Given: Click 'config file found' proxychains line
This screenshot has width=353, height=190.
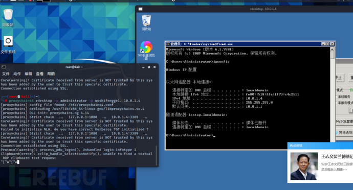Looking at the screenshot, I should 57,105.
